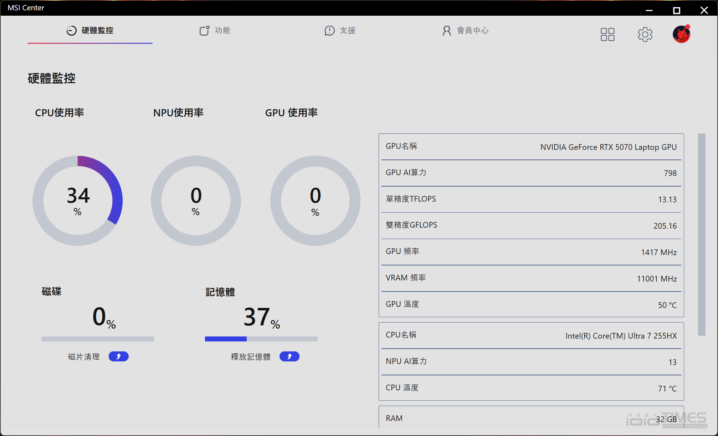
Task: Click the 釋放記憶體 free memory button
Action: click(x=289, y=356)
